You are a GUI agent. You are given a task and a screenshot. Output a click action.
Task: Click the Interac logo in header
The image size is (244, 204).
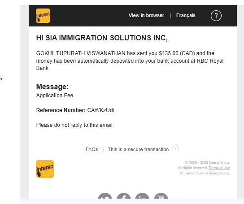pyautogui.click(x=43, y=16)
